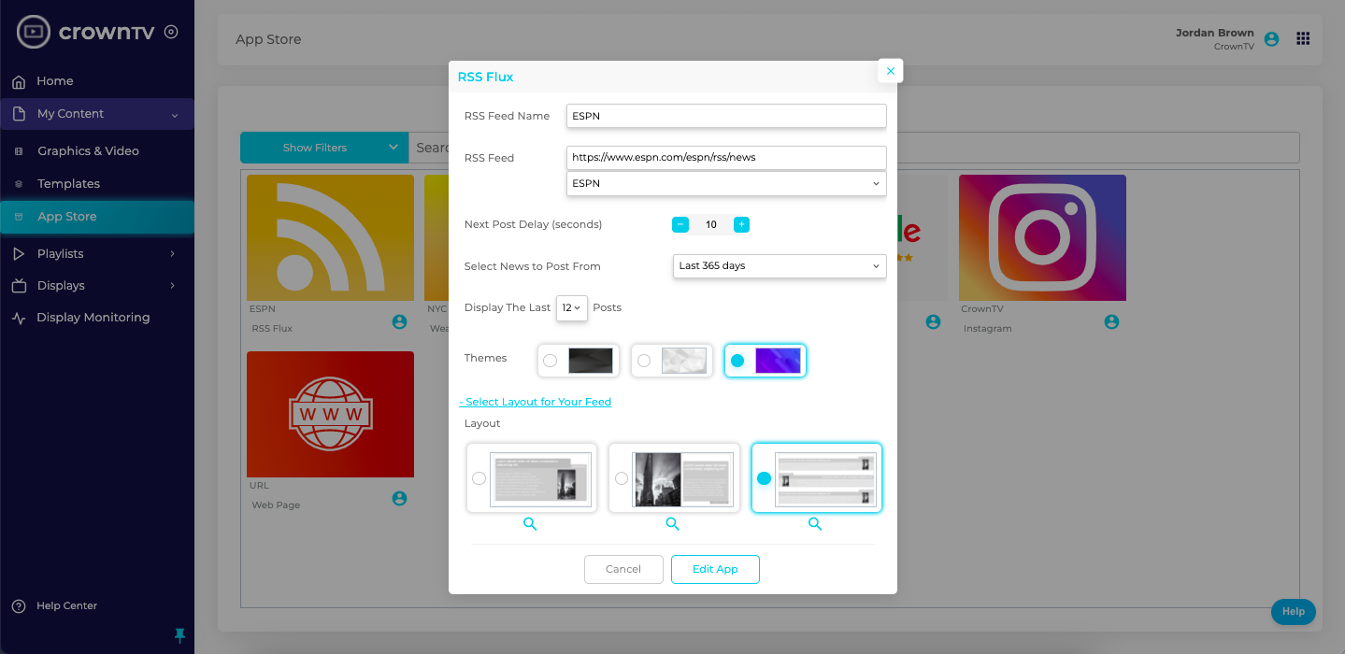The height and width of the screenshot is (654, 1345).
Task: Click the second layout preview thumbnail
Action: click(683, 479)
